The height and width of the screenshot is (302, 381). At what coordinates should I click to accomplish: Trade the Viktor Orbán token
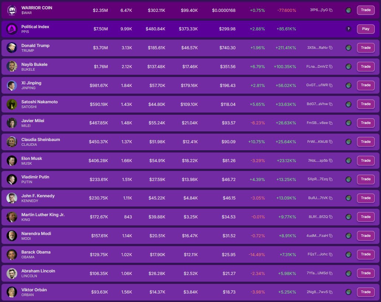[366, 292]
